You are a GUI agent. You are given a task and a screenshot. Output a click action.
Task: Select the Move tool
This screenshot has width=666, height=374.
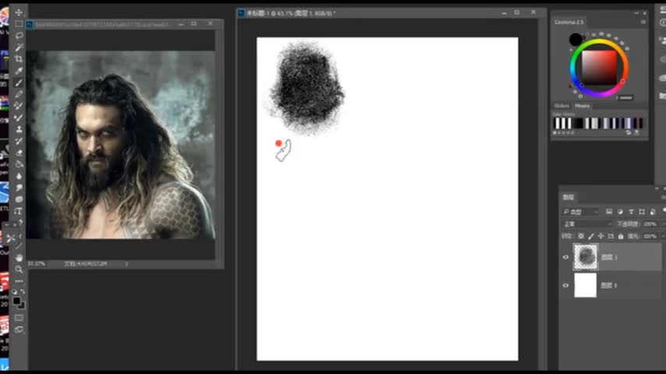[19, 12]
